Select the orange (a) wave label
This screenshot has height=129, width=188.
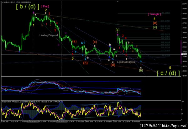point(74,42)
